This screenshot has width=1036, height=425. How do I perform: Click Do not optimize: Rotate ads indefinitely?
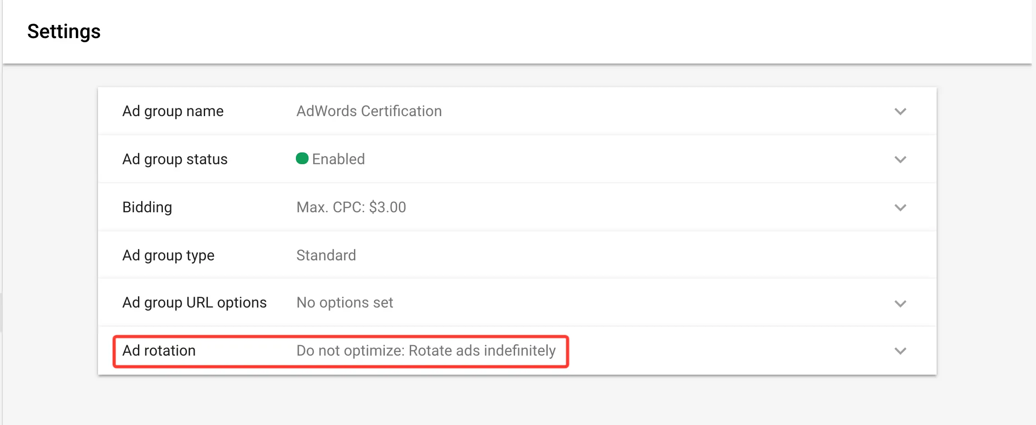[x=426, y=351]
